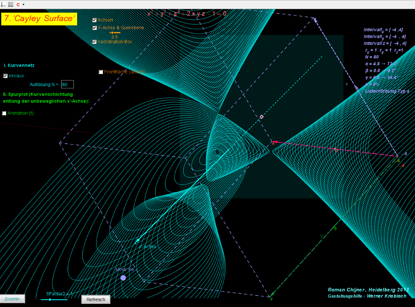Toggle the grid display toolbar icon
Screen dimensions: 415x307
pyautogui.click(x=11, y=4)
